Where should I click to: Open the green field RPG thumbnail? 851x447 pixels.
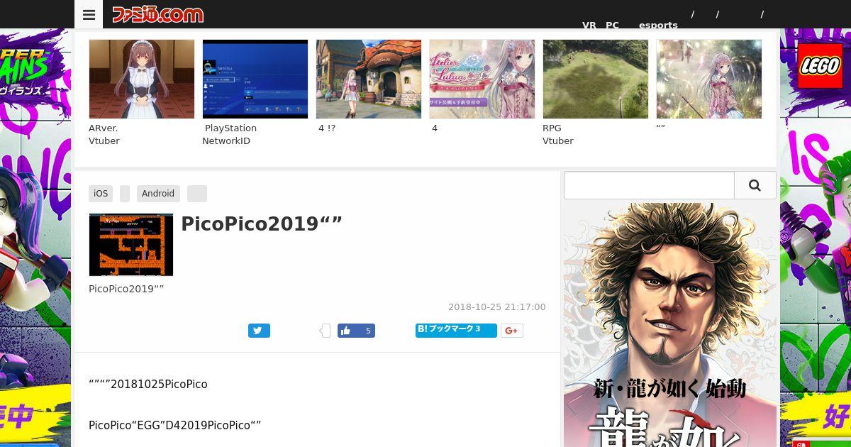(x=596, y=79)
